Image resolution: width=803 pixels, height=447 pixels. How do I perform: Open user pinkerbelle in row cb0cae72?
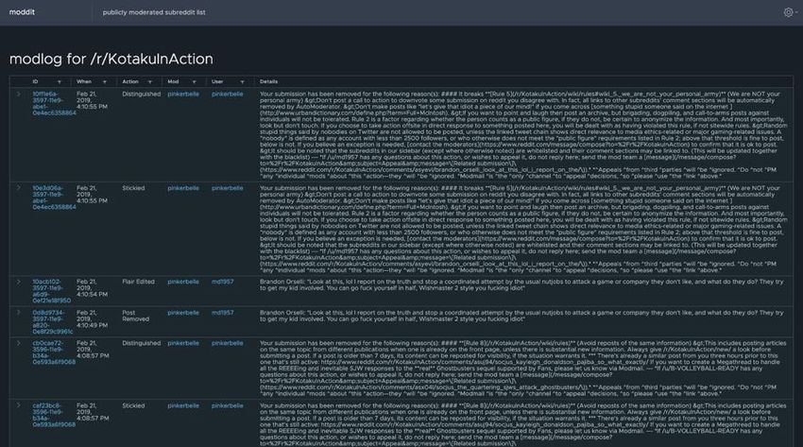tap(228, 344)
